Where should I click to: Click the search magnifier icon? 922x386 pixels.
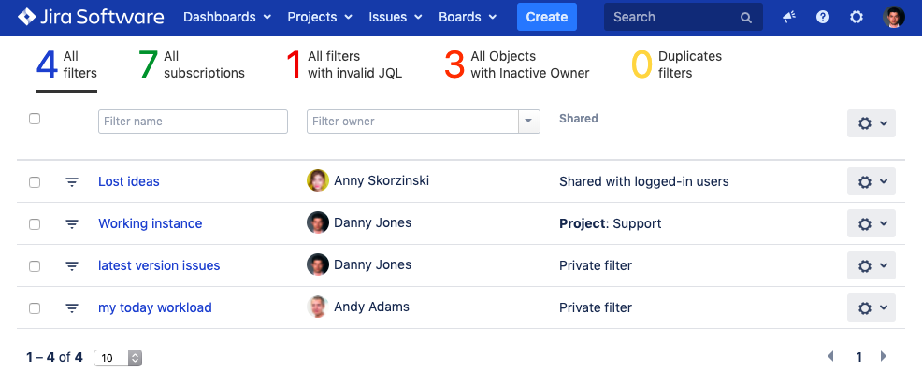pos(745,18)
